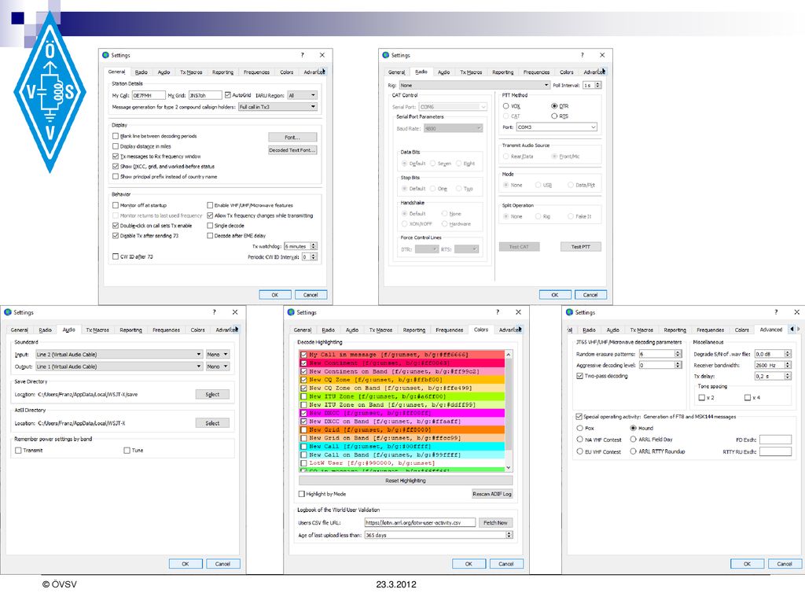Select the red 'My Call in message' color row
The height and width of the screenshot is (604, 805).
point(402,355)
